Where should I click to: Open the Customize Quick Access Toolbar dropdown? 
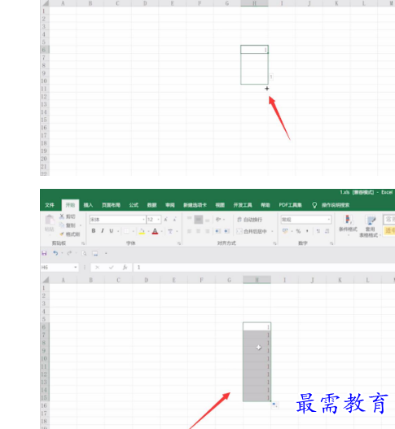[x=106, y=253]
